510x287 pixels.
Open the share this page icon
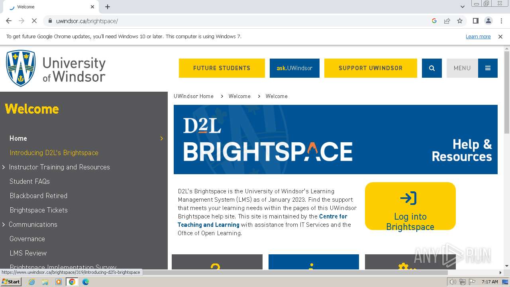(x=447, y=21)
